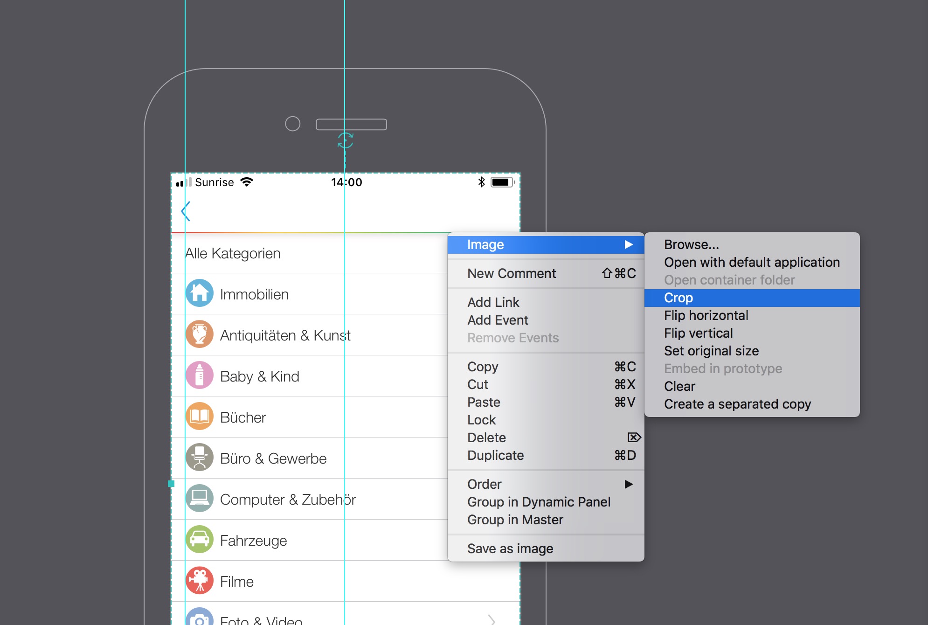Viewport: 928px width, 625px height.
Task: Select Set original size
Action: point(752,351)
